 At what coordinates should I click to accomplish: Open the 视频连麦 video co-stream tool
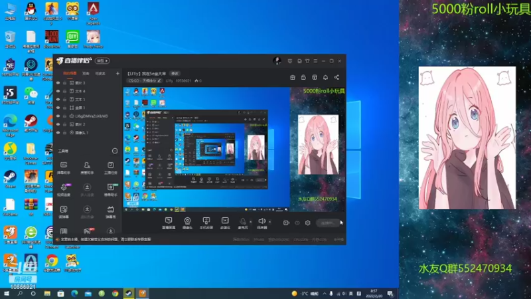[64, 190]
